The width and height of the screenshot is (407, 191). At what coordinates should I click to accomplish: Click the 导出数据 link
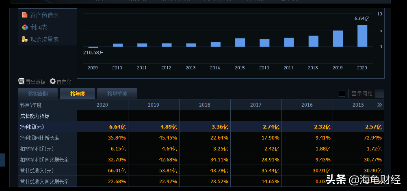coord(36,82)
